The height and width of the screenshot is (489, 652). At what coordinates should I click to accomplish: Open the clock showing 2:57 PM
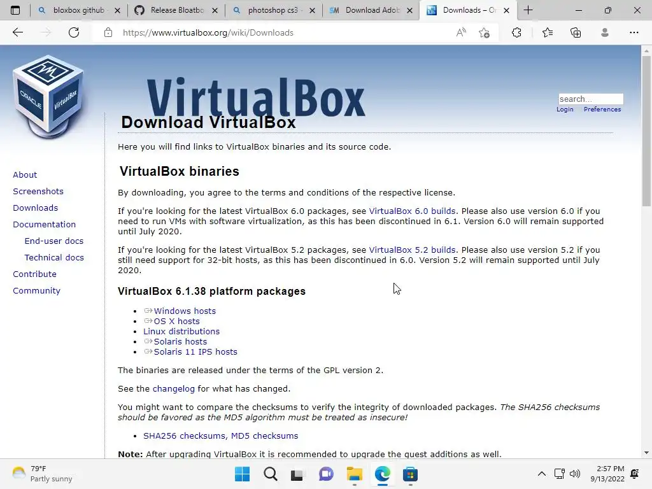[607, 474]
